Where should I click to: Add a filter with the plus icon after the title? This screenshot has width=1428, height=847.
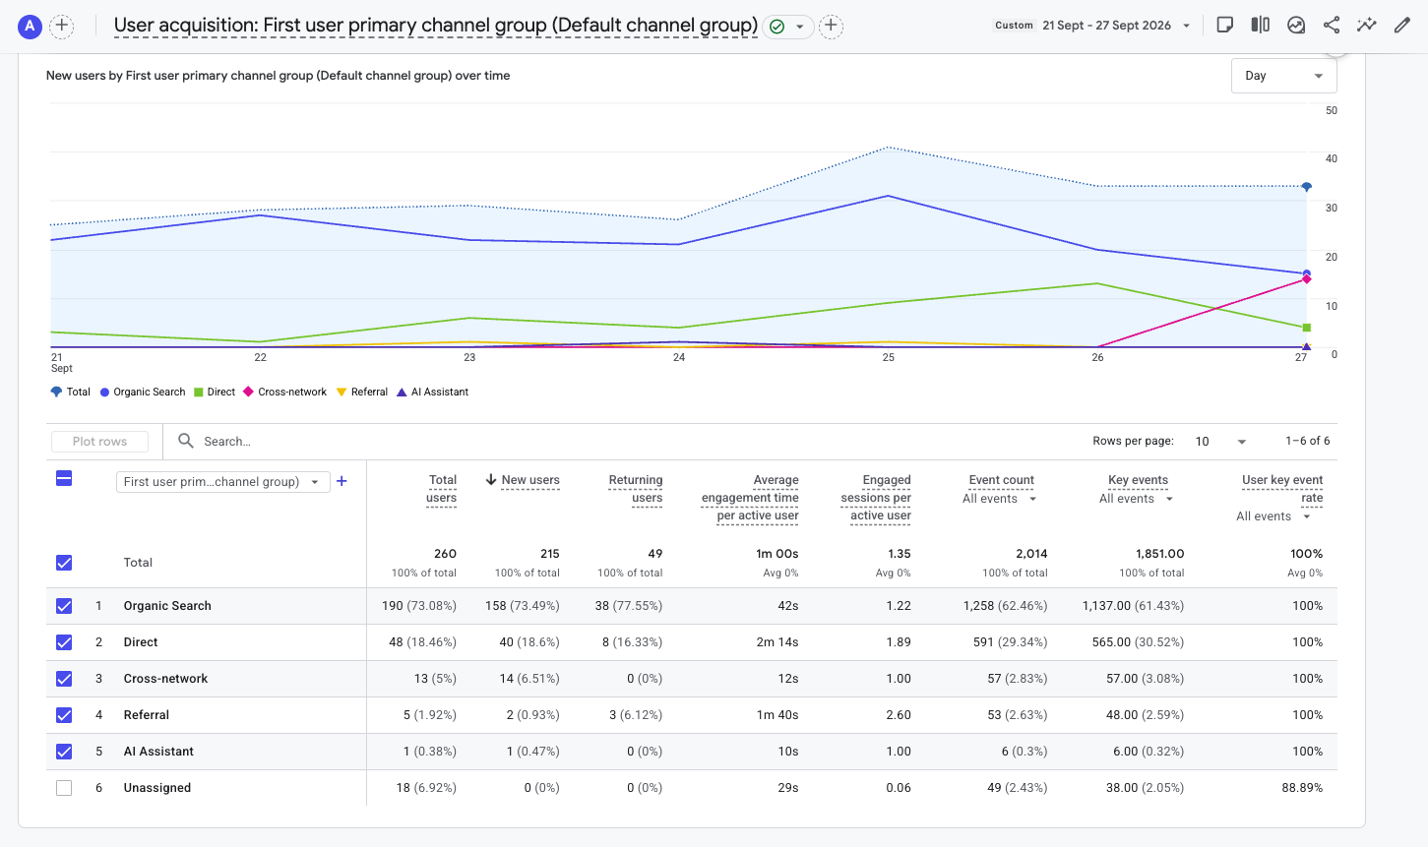832,26
